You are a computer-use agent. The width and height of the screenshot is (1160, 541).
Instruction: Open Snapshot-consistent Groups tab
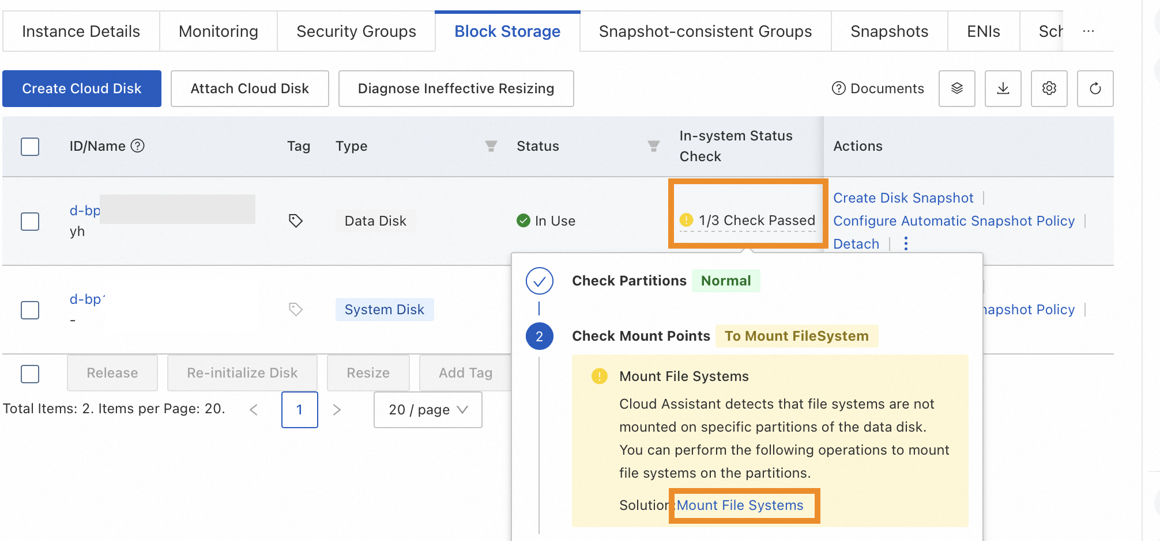[x=705, y=31]
